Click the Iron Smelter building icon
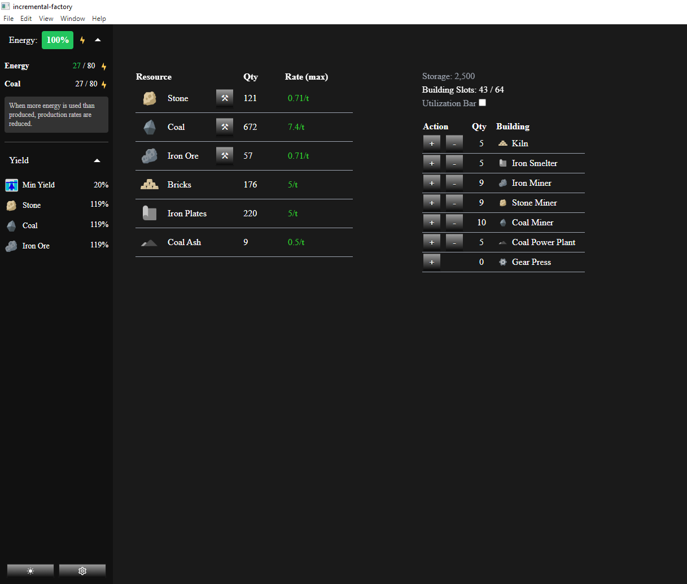Image resolution: width=687 pixels, height=584 pixels. (503, 163)
